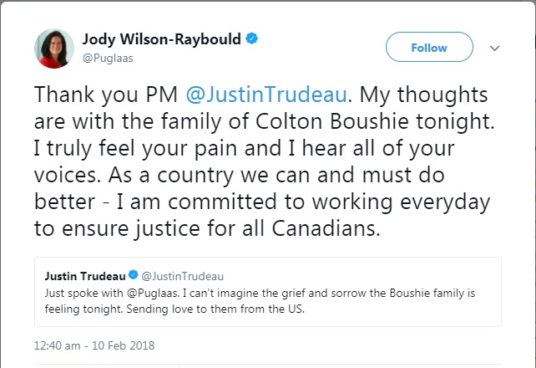The width and height of the screenshot is (536, 368).
Task: Open the 12:40 am timestamp link
Action: click(x=59, y=345)
